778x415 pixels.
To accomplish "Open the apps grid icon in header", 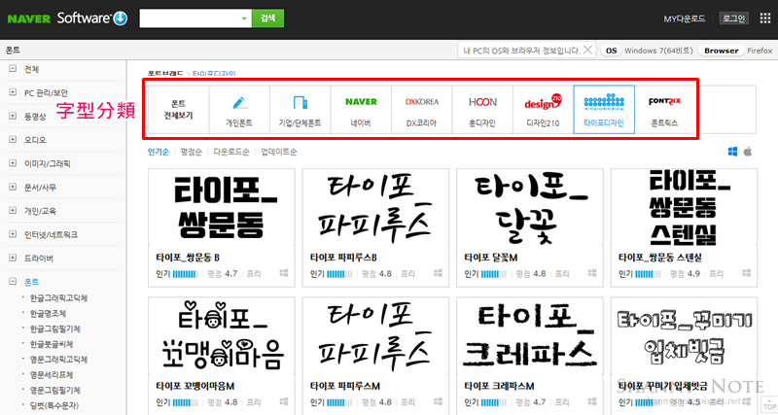I will pyautogui.click(x=765, y=18).
